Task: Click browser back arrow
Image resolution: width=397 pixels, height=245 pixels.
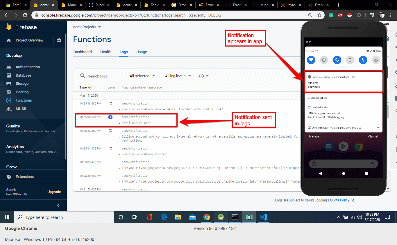Action: tap(6, 15)
